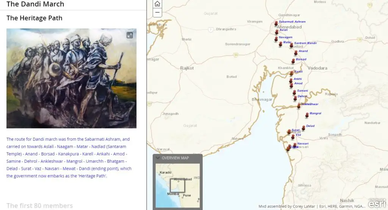The width and height of the screenshot is (388, 210).
Task: Click the Dehrol map pin
Action: coord(295,98)
